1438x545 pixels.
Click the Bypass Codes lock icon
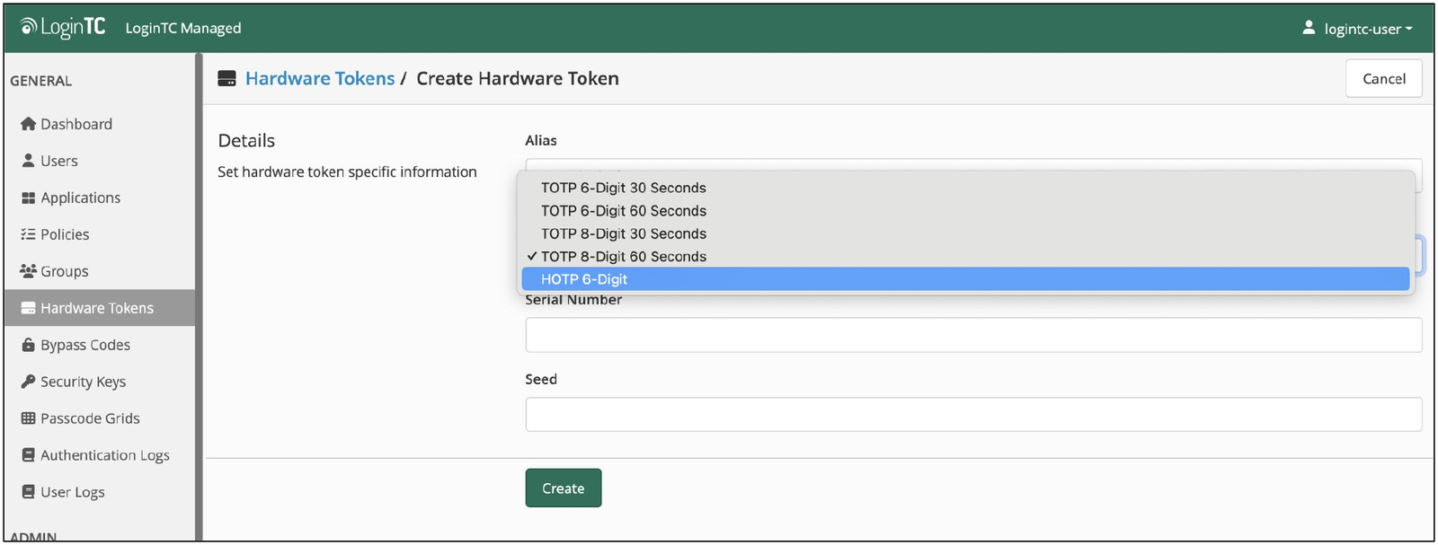point(28,345)
